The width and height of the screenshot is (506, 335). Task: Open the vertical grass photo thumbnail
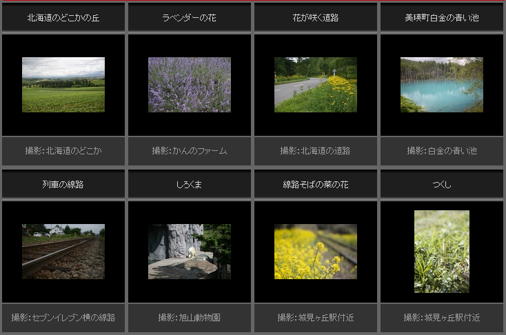coord(442,252)
